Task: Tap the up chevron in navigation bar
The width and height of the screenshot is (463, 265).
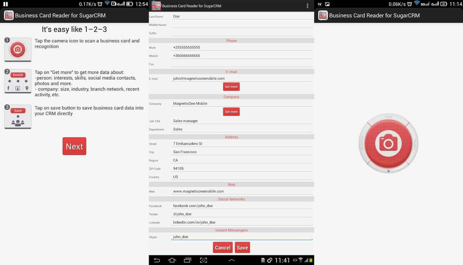Action: (231, 260)
